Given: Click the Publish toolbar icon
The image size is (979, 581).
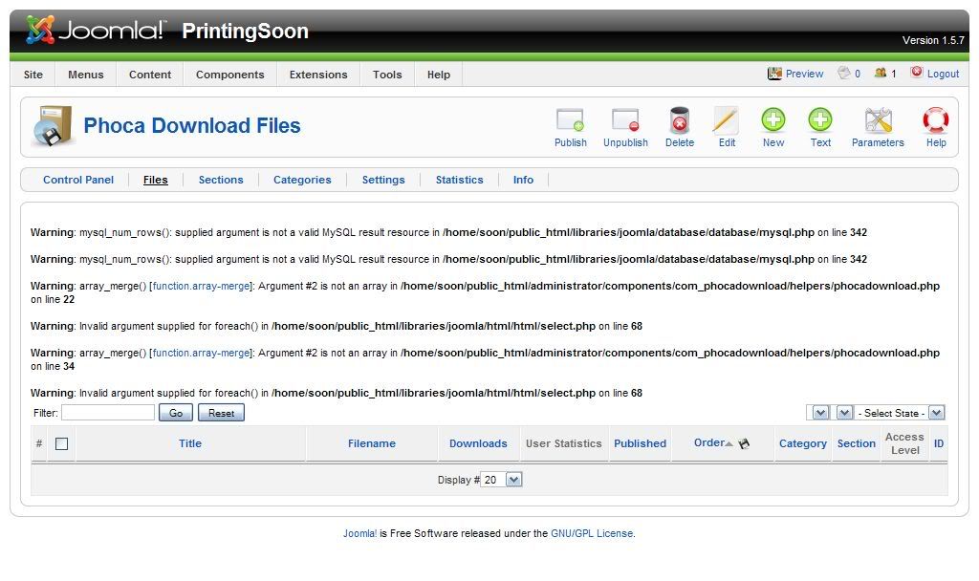Looking at the screenshot, I should coord(570,120).
